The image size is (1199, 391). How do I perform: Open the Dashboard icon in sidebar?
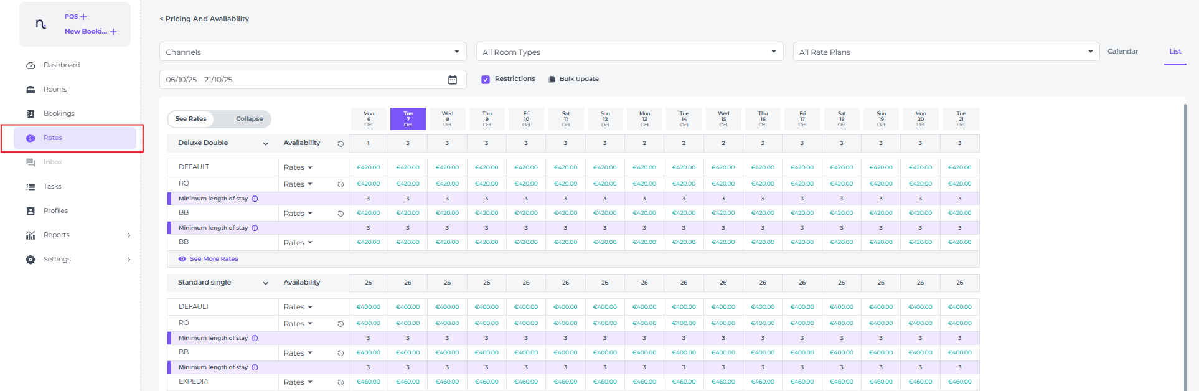(x=31, y=65)
